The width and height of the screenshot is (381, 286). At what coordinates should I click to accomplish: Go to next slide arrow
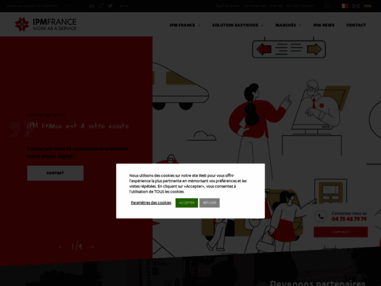pyautogui.click(x=90, y=247)
